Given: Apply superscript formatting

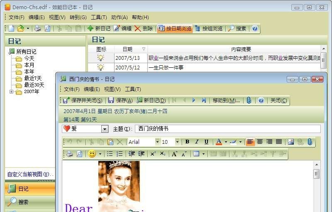Looking at the screenshot, I should coord(153,154).
